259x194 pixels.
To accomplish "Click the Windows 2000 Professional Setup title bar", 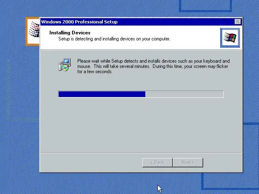I will click(141, 22).
